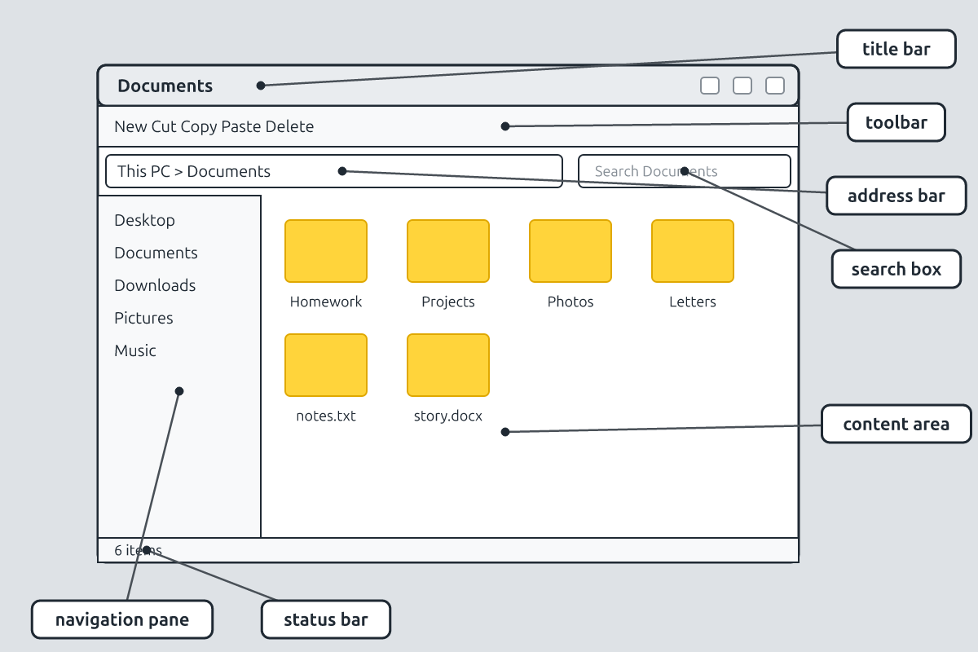Open Downloads in the navigation pane
978x652 pixels.
click(155, 285)
